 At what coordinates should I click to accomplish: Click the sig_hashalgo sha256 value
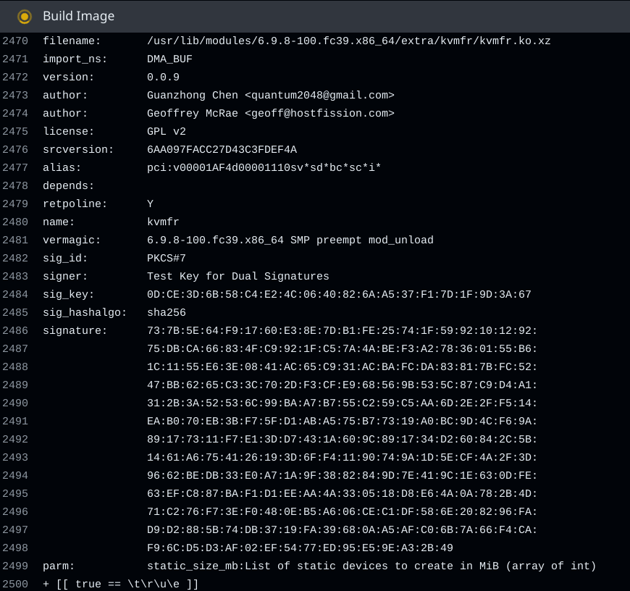tap(167, 313)
